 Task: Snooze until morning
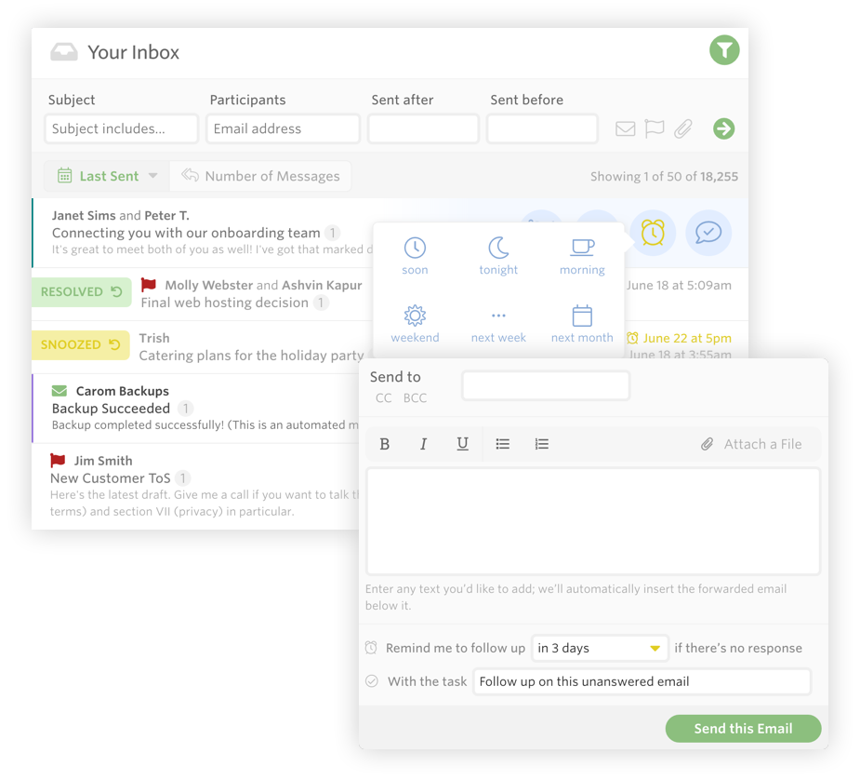tap(582, 256)
